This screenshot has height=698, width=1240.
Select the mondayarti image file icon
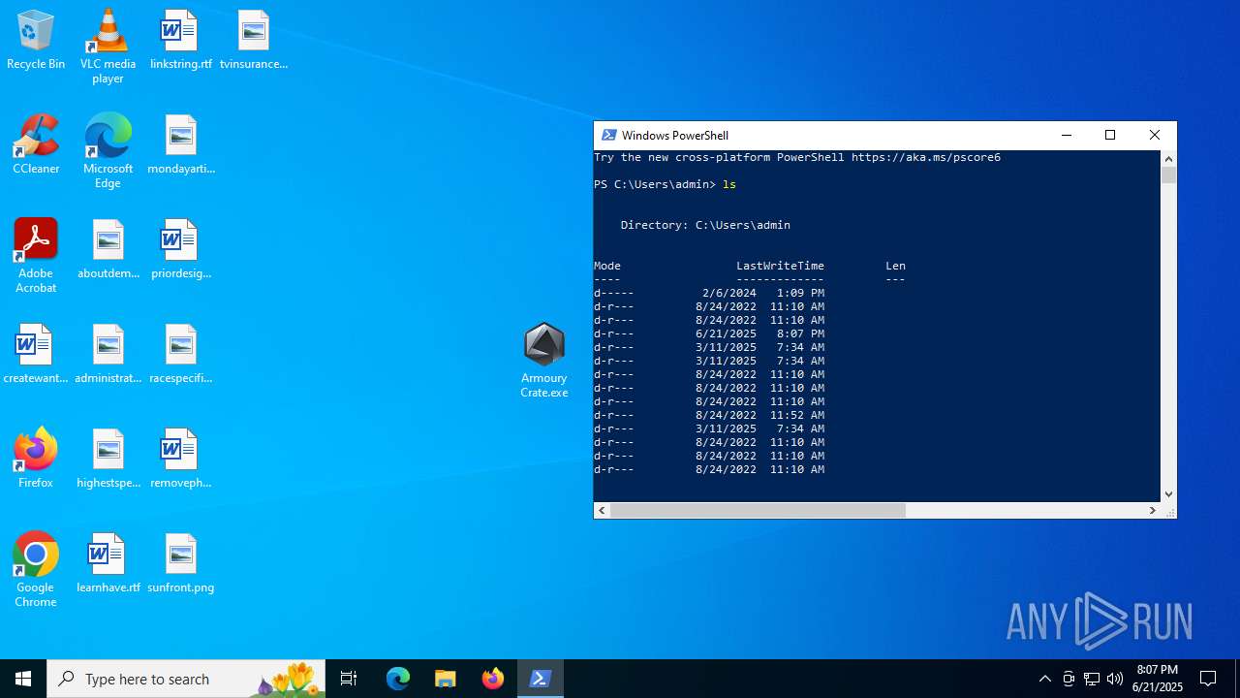click(181, 145)
